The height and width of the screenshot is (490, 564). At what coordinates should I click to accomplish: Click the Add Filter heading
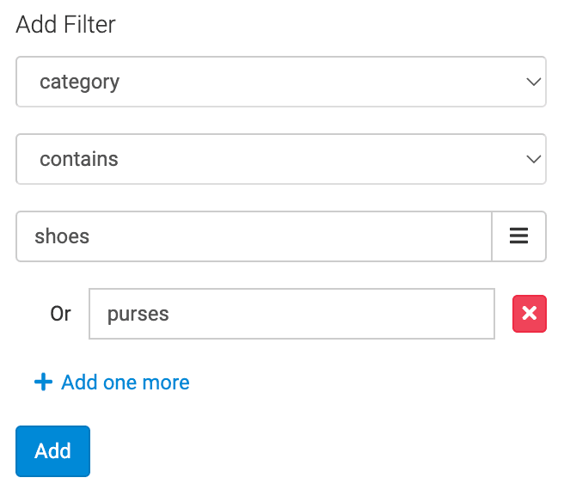(65, 25)
